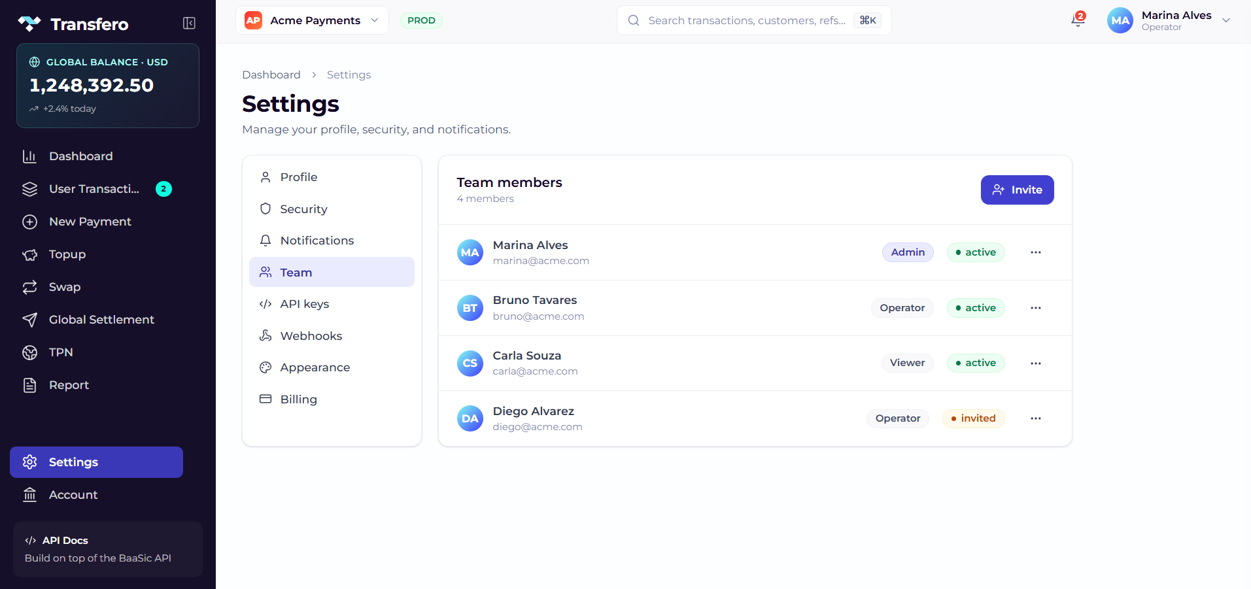Click Bruno Tavares' BT avatar
The height and width of the screenshot is (589, 1251).
point(470,308)
